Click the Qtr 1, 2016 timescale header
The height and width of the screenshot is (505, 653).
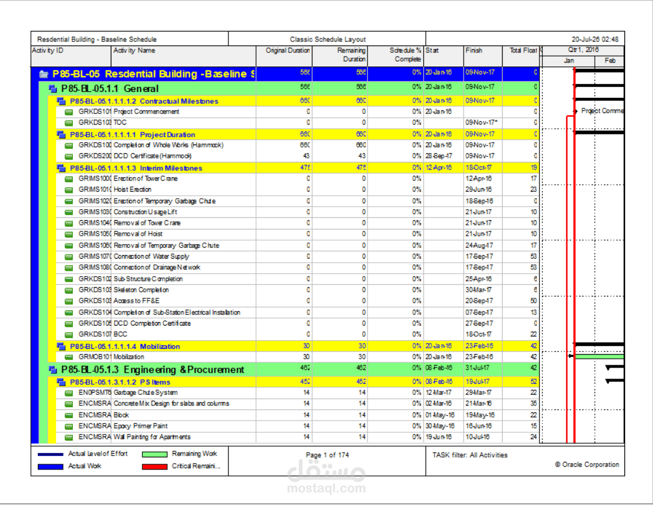click(583, 50)
